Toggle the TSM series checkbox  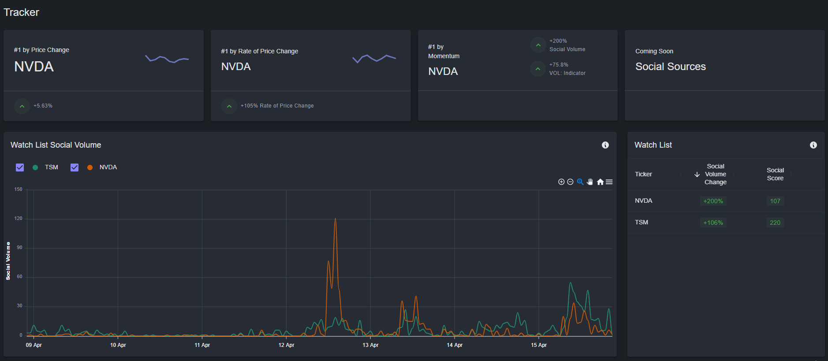20,167
